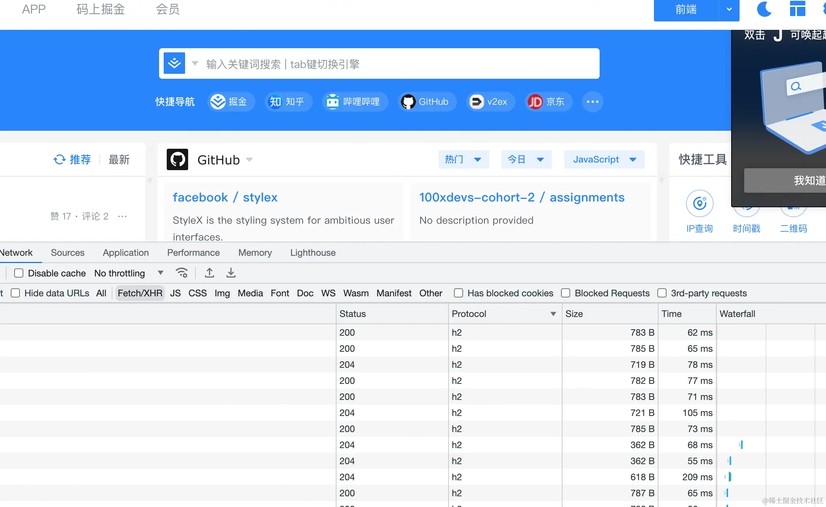The width and height of the screenshot is (826, 507).
Task: Open the JavaScript language dropdown
Action: click(604, 159)
